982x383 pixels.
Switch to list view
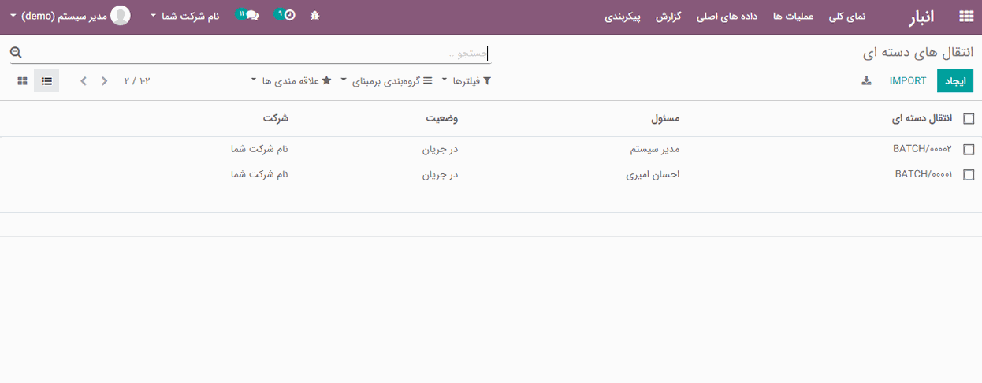pos(46,81)
